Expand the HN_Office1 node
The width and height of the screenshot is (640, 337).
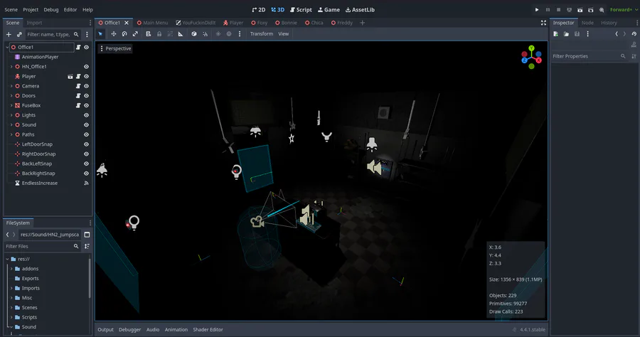pos(11,67)
